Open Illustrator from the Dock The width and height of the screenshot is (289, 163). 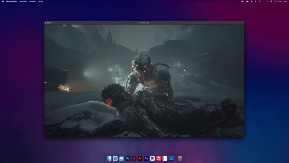140,159
